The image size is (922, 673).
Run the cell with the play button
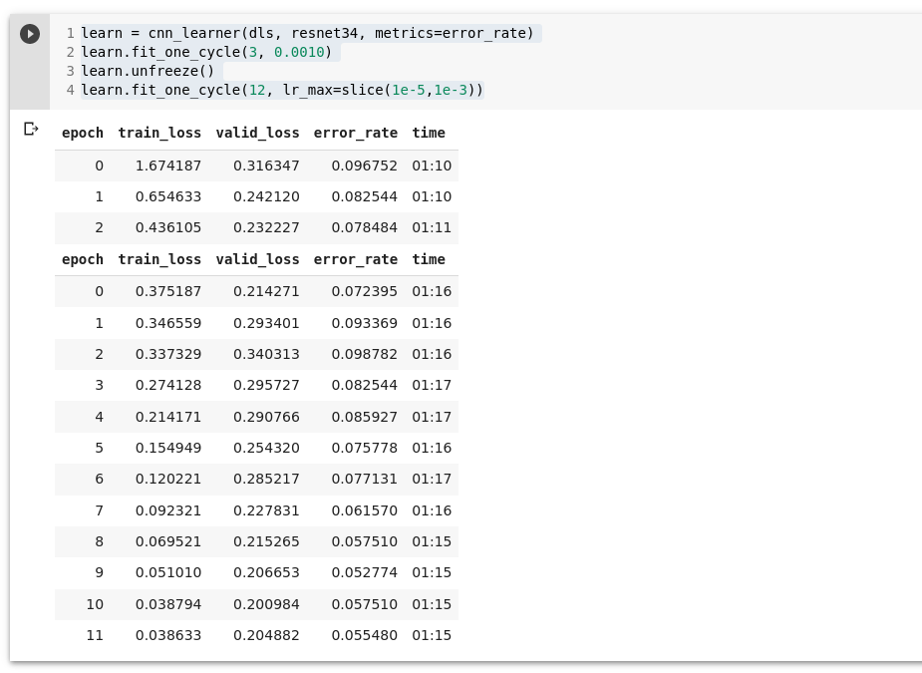[30, 34]
